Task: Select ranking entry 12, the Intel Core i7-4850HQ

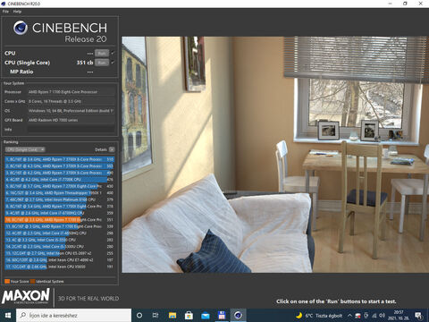Action: click(x=60, y=233)
